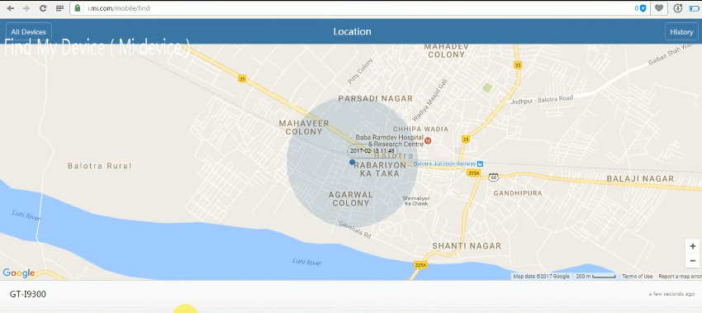
Task: Click the green padlock security icon
Action: (x=78, y=8)
